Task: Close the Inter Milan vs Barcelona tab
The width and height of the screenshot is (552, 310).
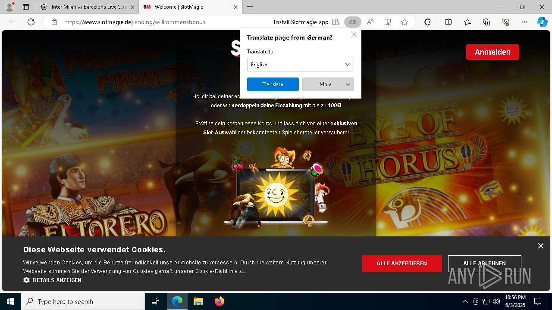Action: tap(132, 7)
